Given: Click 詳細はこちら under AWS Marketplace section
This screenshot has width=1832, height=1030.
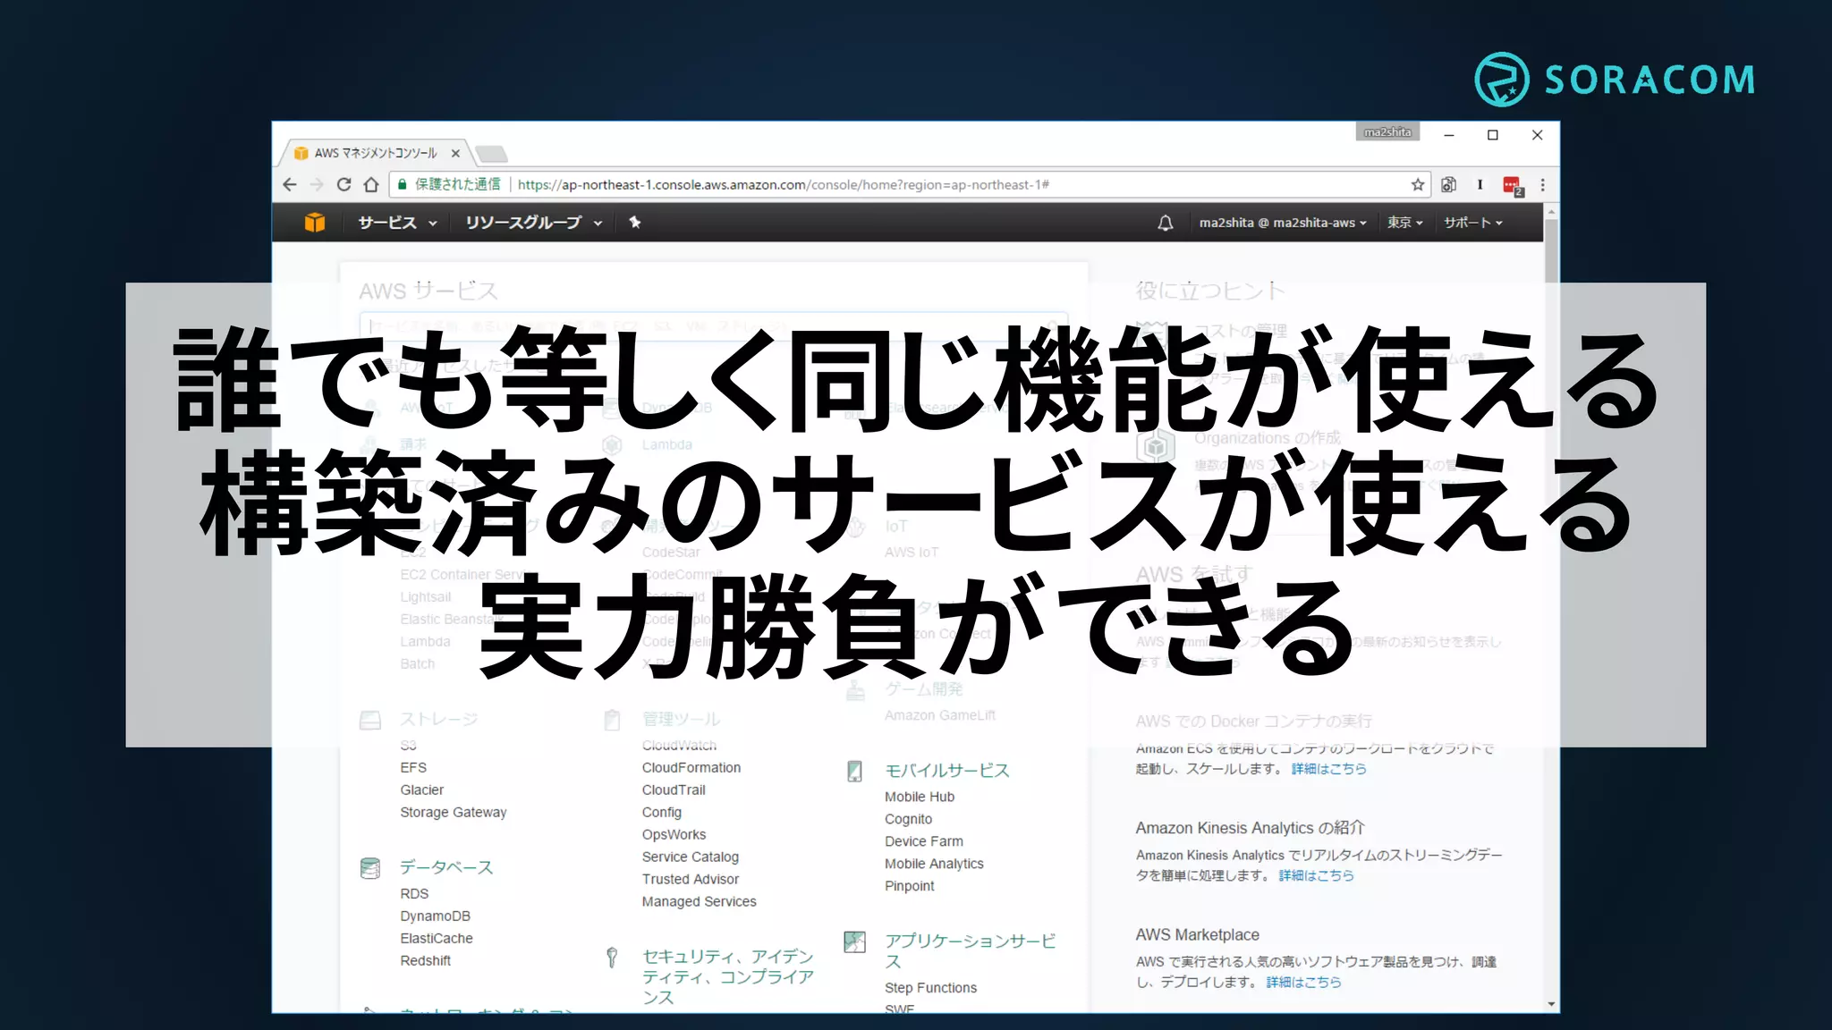Looking at the screenshot, I should point(1304,982).
